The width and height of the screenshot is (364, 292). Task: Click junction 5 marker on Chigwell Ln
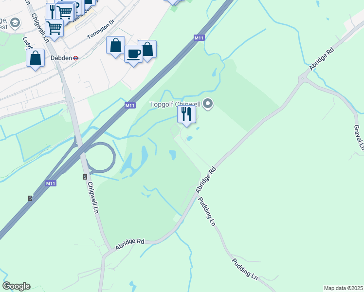[x=85, y=177]
